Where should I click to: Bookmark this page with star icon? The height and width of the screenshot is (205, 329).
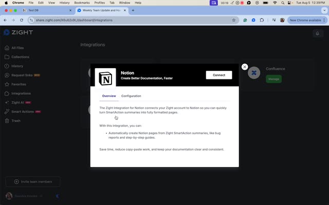[x=234, y=20]
